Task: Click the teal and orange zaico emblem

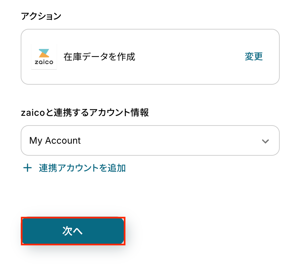Action: tap(44, 54)
